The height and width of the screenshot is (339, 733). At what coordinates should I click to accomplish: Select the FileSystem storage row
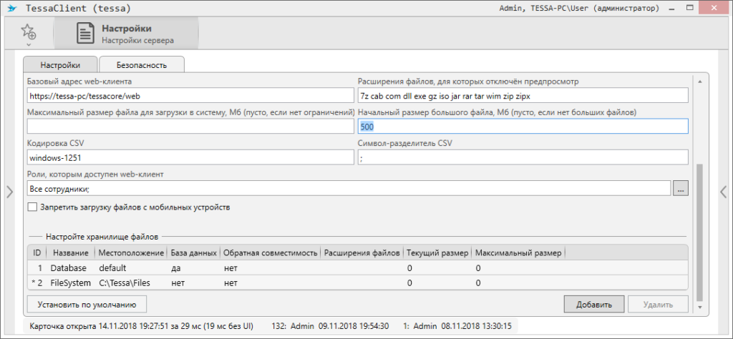[x=286, y=282]
